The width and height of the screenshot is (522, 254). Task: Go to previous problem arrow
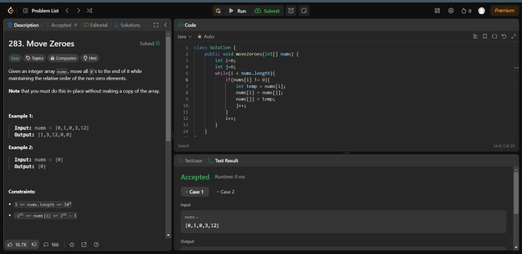click(67, 10)
